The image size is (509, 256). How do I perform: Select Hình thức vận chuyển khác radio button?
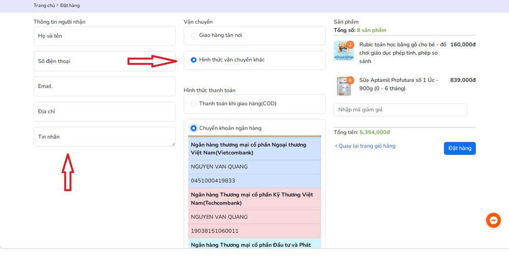(193, 60)
